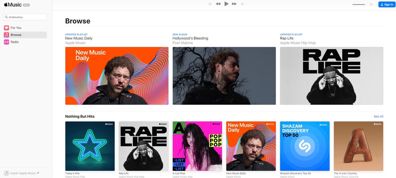Screen dimensions: 396x178
Task: Click the Shazam Discovery Top 50 caption
Action: pyautogui.click(x=295, y=173)
